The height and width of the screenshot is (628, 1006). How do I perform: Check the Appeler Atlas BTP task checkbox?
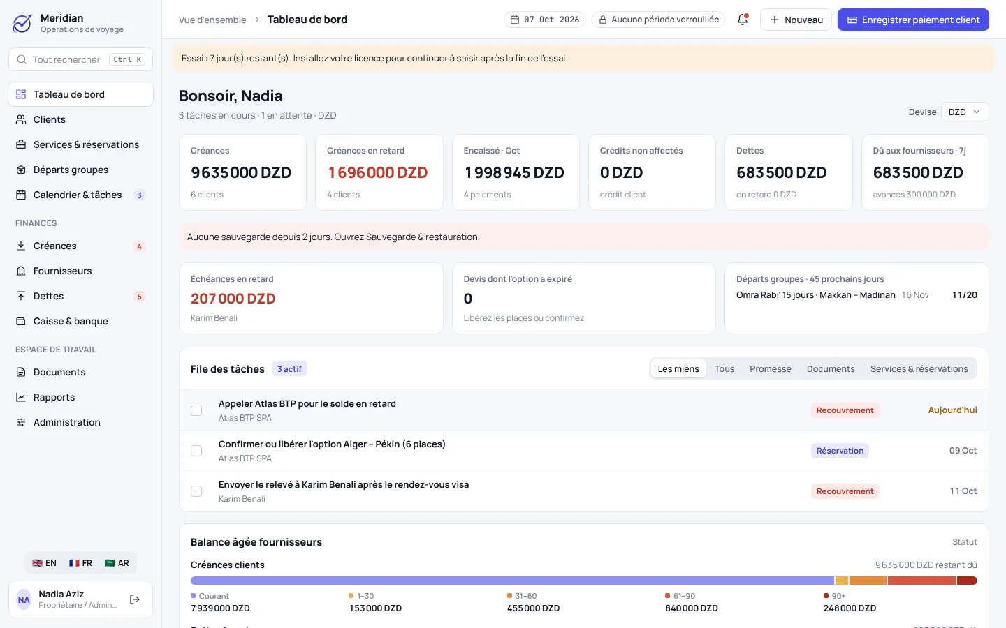[x=196, y=410]
